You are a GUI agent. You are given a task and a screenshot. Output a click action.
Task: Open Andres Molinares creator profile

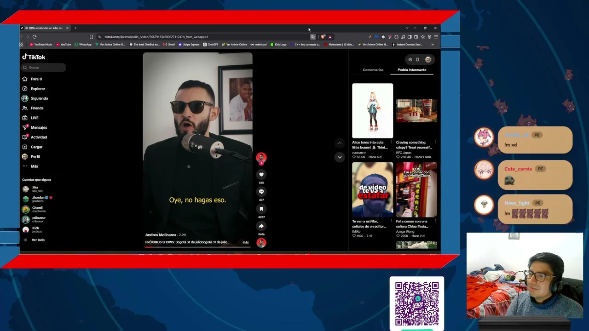coord(161,235)
